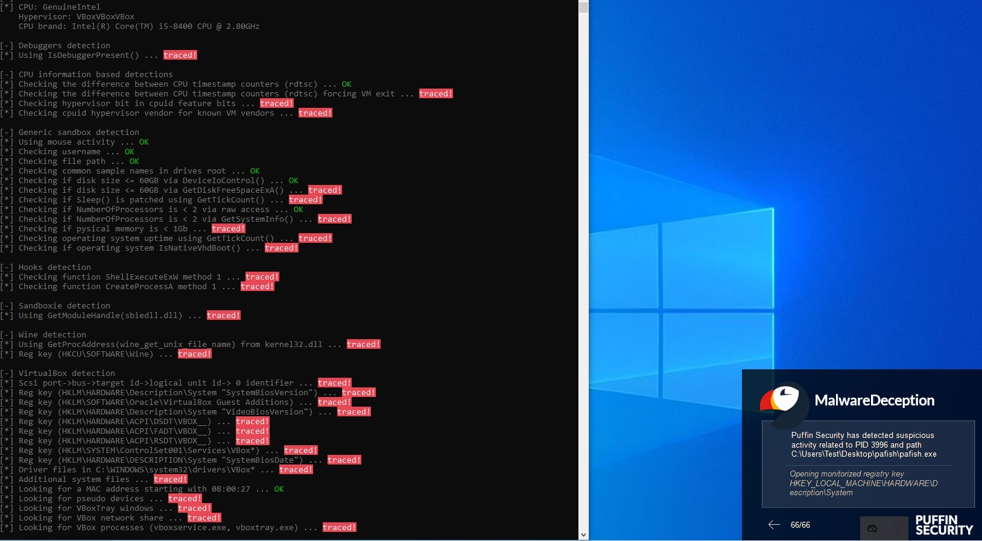982x541 pixels.
Task: Click the 'Looking for VBox processes' line
Action: click(179, 528)
